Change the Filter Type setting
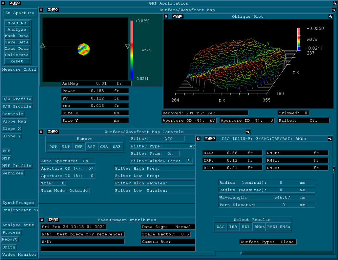Image resolution: width=338 pixels, height=260 pixels. pos(162,146)
